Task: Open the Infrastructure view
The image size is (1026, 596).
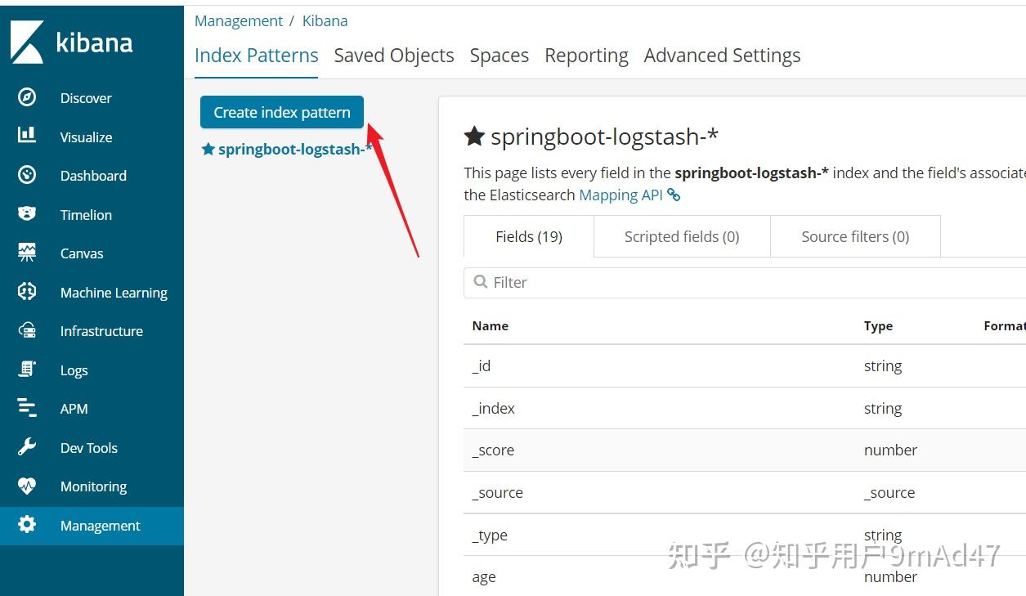Action: pyautogui.click(x=101, y=330)
